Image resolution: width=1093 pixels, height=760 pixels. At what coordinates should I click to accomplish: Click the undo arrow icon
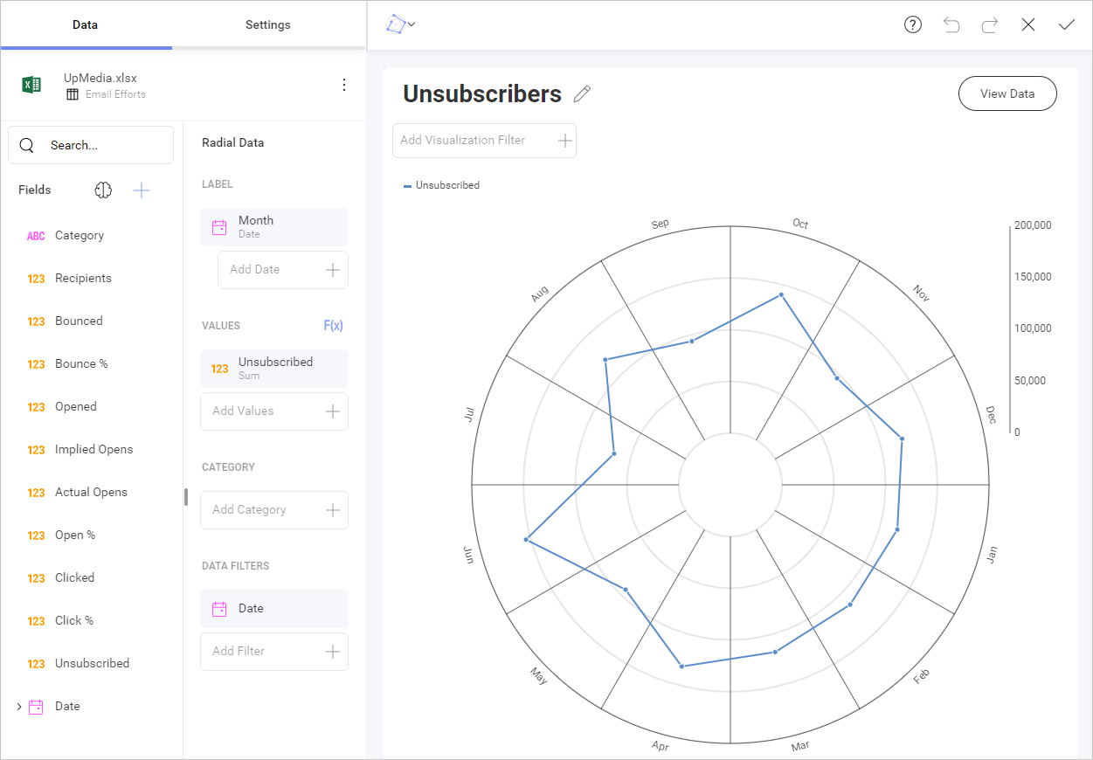(x=951, y=24)
